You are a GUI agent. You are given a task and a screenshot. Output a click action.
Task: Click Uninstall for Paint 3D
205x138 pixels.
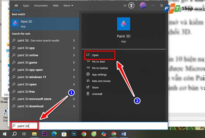[97, 94]
